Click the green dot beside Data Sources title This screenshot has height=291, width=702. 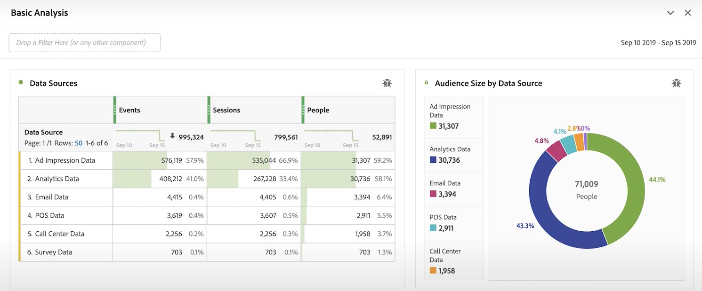point(21,82)
